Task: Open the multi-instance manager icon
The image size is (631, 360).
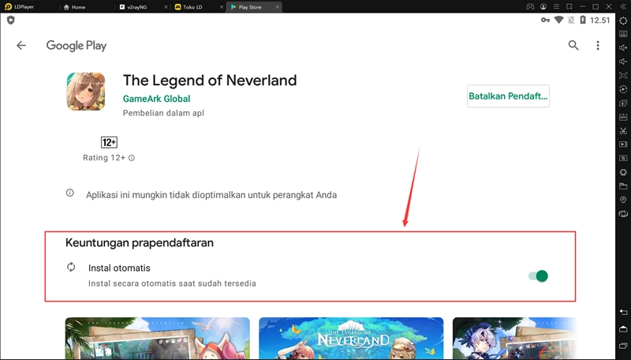Action: point(623,103)
